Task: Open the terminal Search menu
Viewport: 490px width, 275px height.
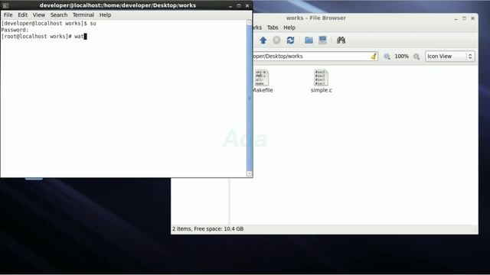Action: coord(59,15)
